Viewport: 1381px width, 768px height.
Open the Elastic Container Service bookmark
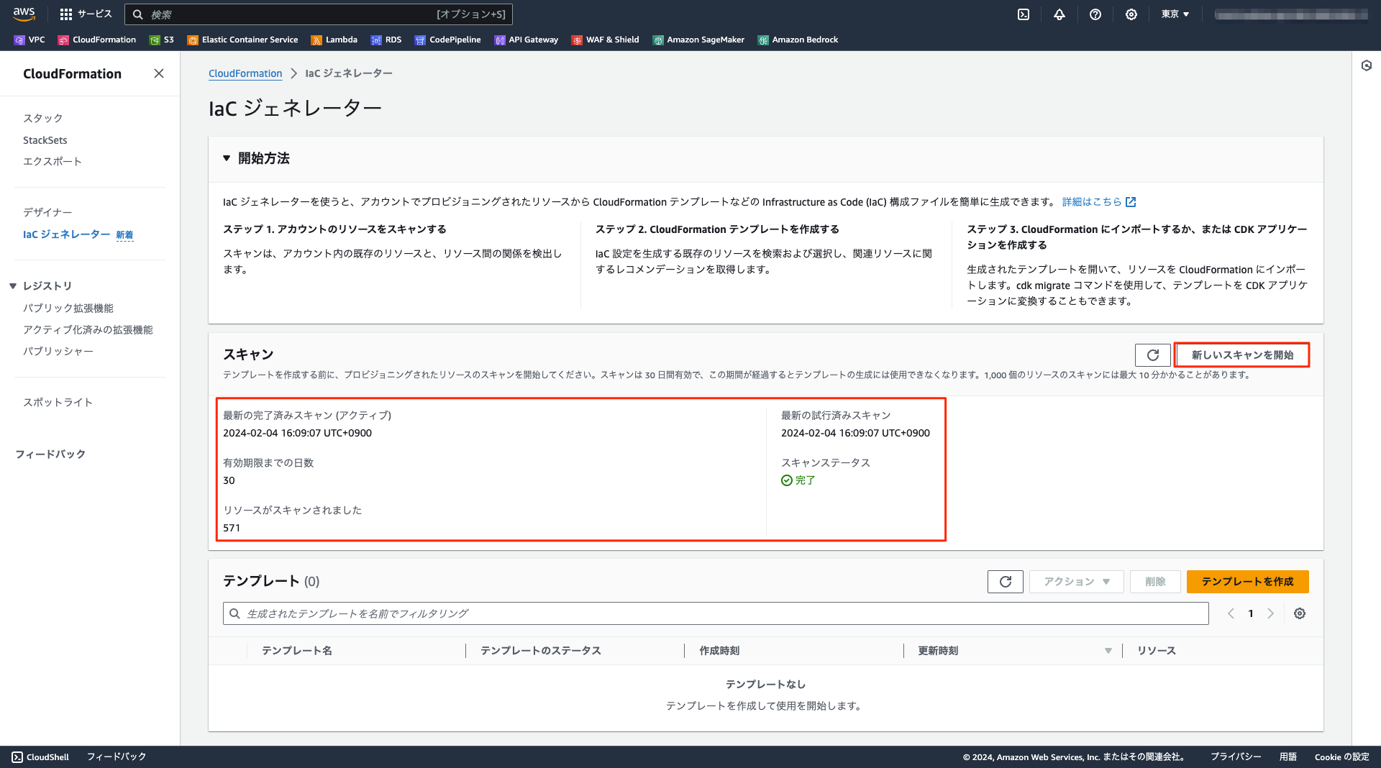click(242, 40)
